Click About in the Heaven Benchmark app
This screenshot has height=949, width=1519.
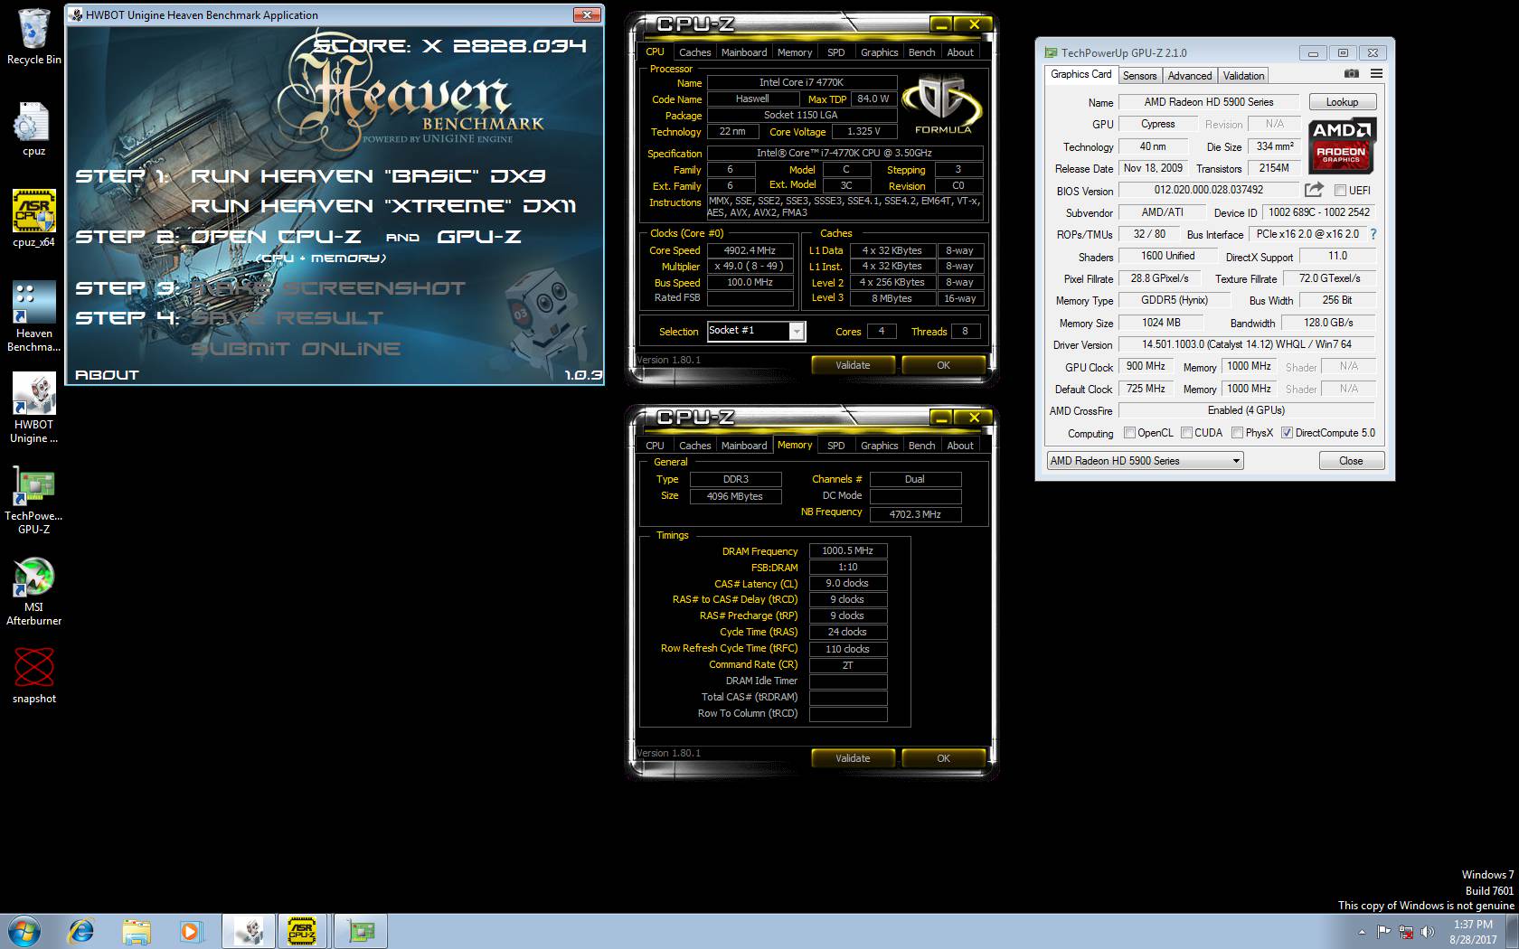(107, 374)
